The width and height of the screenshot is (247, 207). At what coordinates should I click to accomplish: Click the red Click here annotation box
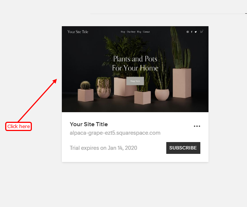coord(19,126)
